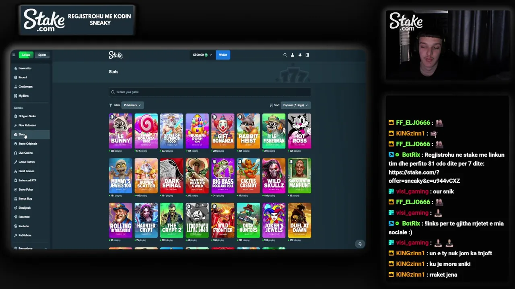The width and height of the screenshot is (515, 289).
Task: Open the Le Bunny slot
Action: [x=120, y=131]
